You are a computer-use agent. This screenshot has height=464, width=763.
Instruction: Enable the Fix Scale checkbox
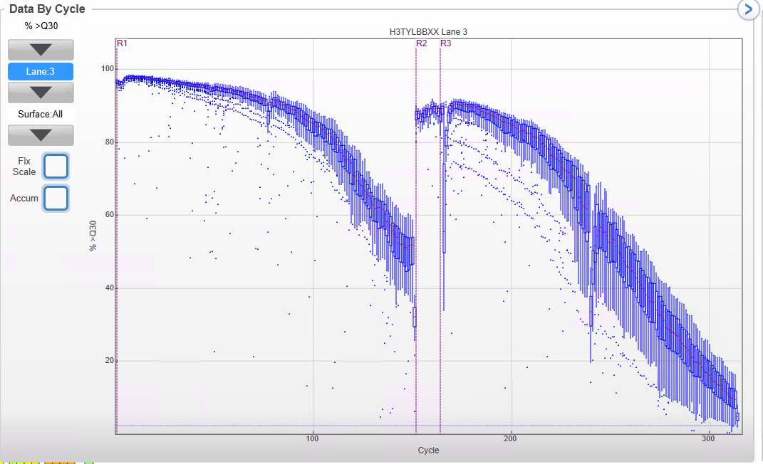[x=56, y=166]
